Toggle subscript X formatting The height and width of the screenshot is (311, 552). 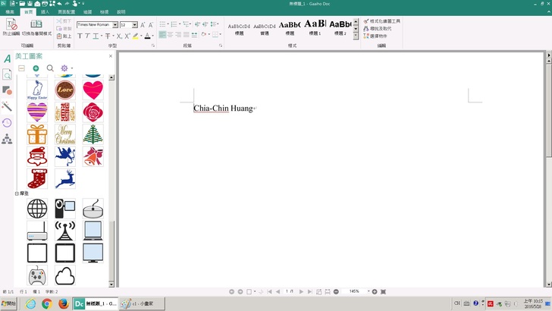tap(119, 36)
